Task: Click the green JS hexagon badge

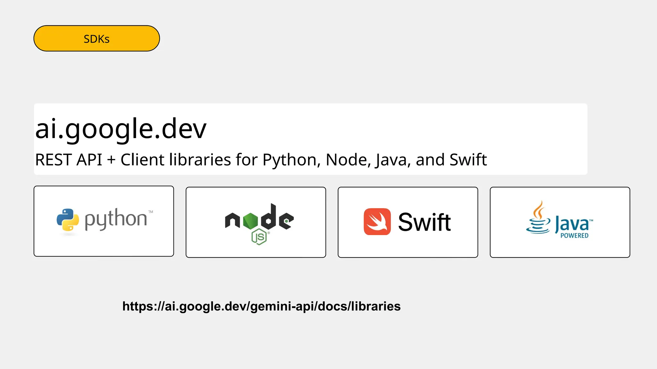Action: click(x=259, y=237)
